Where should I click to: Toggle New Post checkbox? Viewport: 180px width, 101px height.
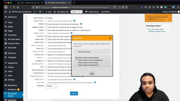[x=46, y=36]
